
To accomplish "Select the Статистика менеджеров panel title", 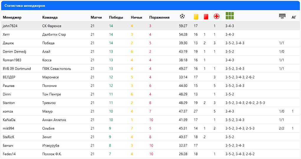I will coord(25,6).
